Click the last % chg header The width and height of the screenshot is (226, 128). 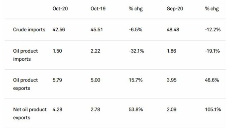212,9
